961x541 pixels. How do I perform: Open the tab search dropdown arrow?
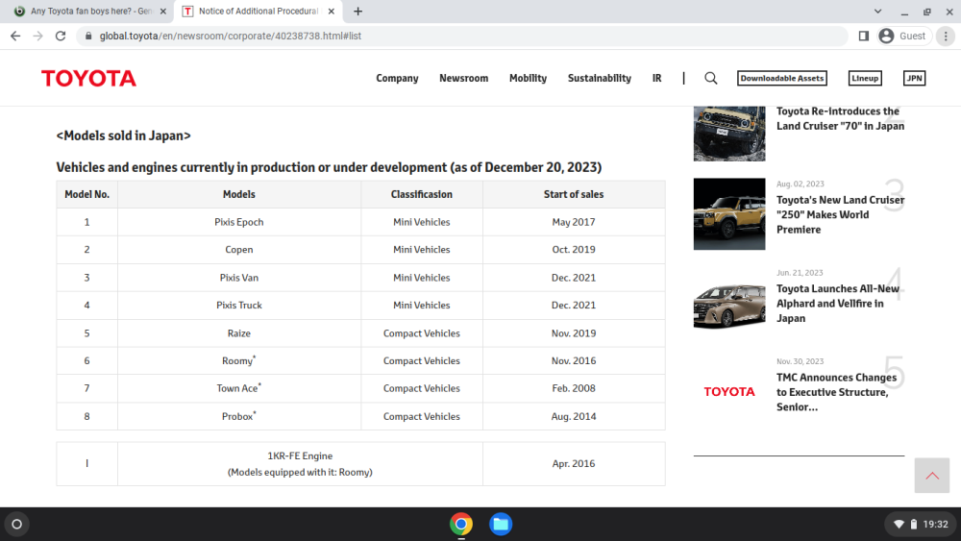[x=877, y=11]
